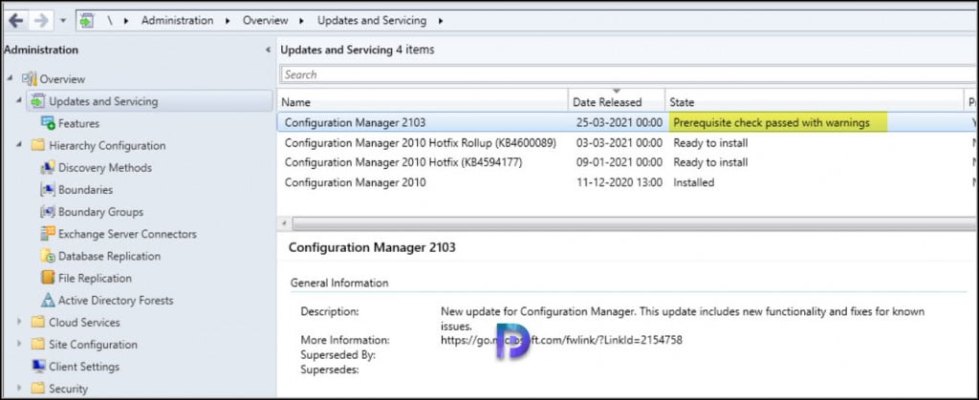Viewport: 979px width, 400px height.
Task: Click the Features node icon
Action: [48, 123]
